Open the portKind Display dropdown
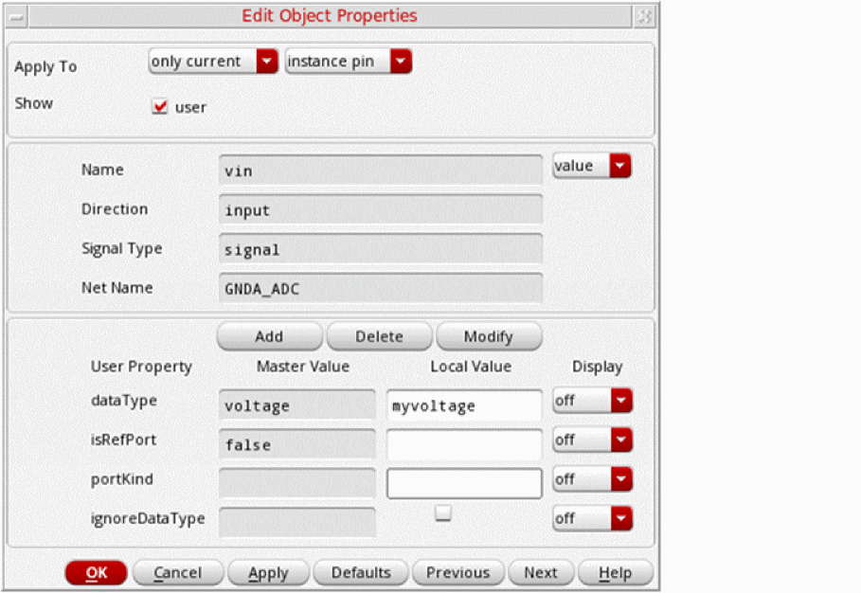861x593 pixels. [x=593, y=479]
